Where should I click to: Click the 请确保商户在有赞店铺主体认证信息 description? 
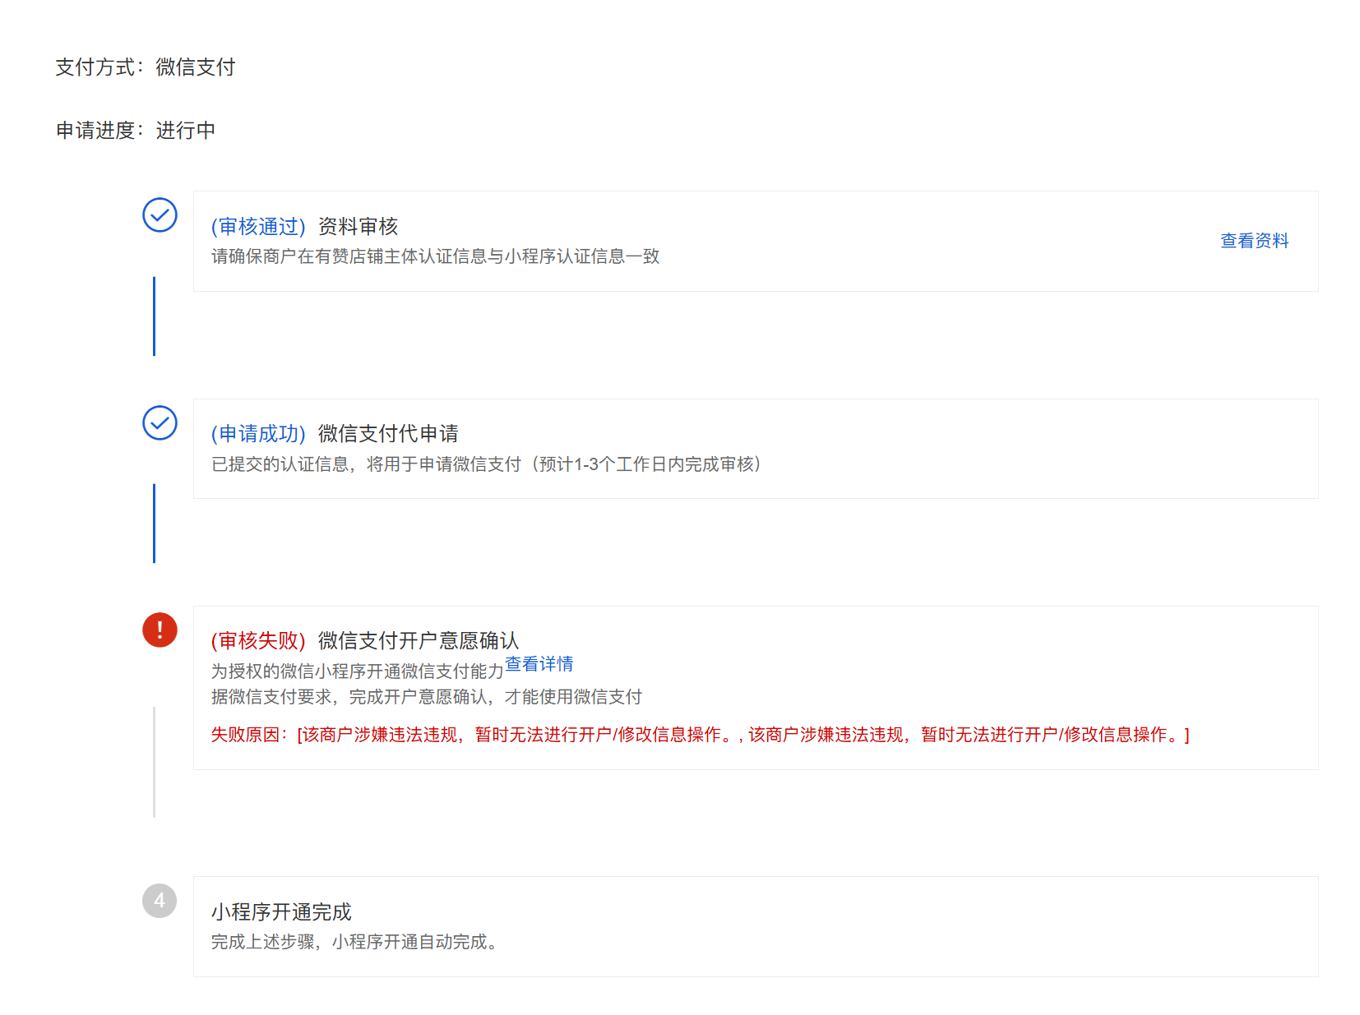coord(435,256)
